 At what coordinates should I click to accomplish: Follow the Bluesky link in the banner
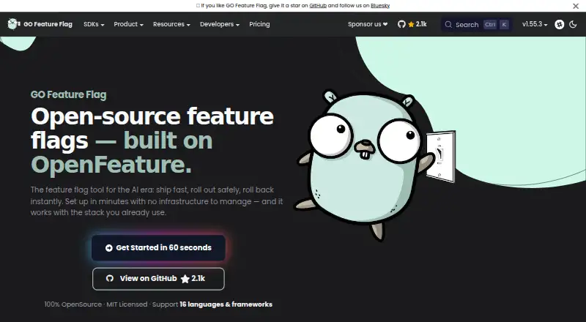380,6
